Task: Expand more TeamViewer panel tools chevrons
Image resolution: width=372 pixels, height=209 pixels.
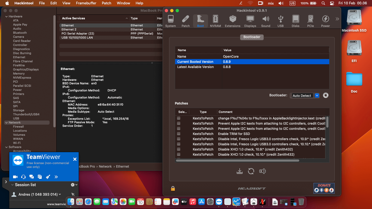Action: coord(56,177)
